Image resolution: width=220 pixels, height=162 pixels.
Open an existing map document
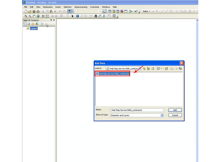(30, 11)
